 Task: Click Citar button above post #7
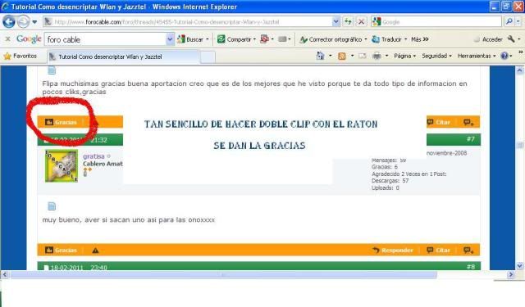click(438, 122)
